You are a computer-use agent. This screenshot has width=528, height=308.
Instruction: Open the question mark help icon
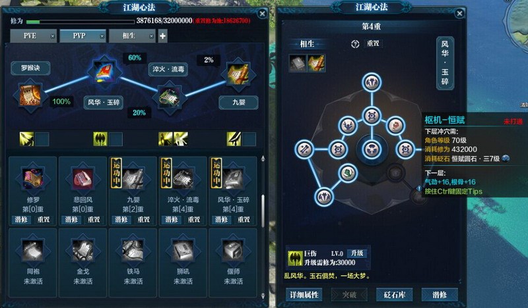point(355,44)
